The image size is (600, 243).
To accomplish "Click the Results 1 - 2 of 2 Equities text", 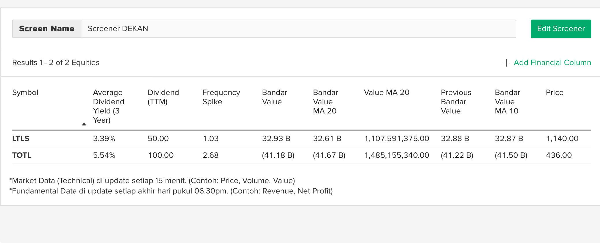I will click(x=56, y=62).
